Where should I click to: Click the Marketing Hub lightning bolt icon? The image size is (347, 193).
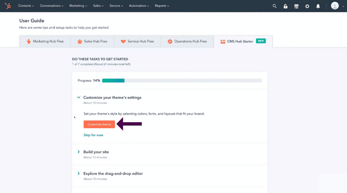tap(28, 41)
